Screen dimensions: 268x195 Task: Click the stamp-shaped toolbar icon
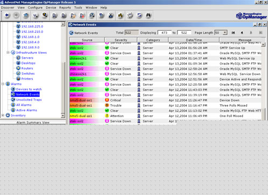[x=111, y=16]
